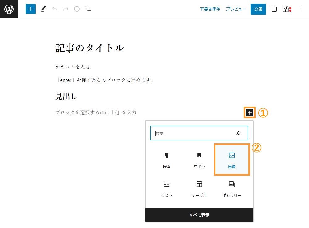Open the document overview list view icon
Viewport: 309px width, 228px height.
click(x=88, y=9)
